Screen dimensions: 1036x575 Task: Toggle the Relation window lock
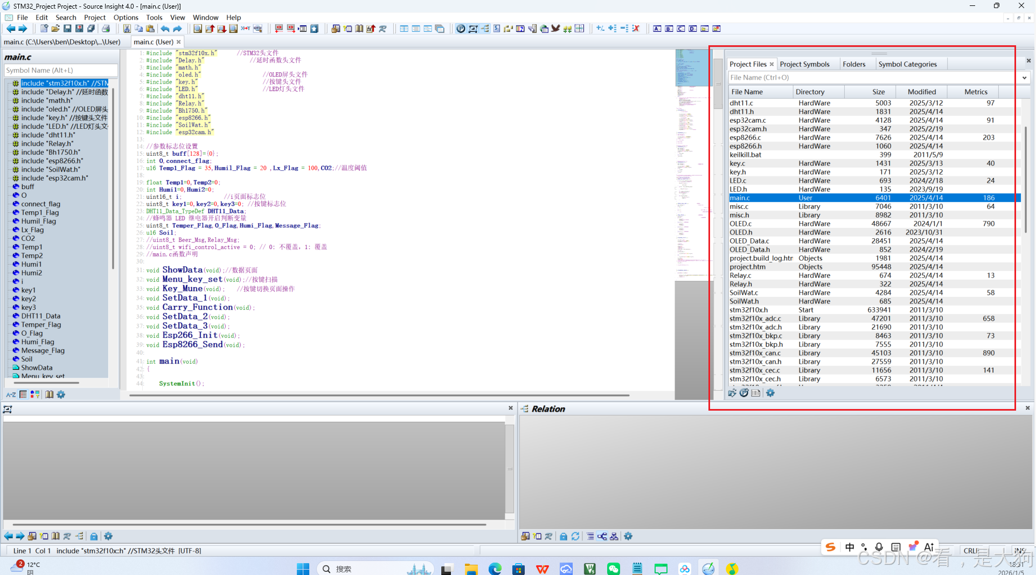(x=564, y=536)
